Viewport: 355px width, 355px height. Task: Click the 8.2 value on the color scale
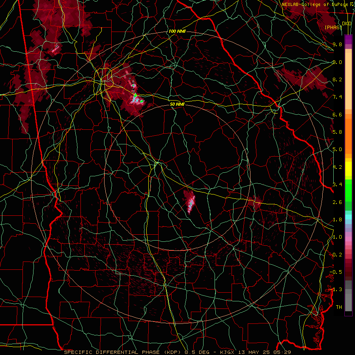[x=337, y=79]
